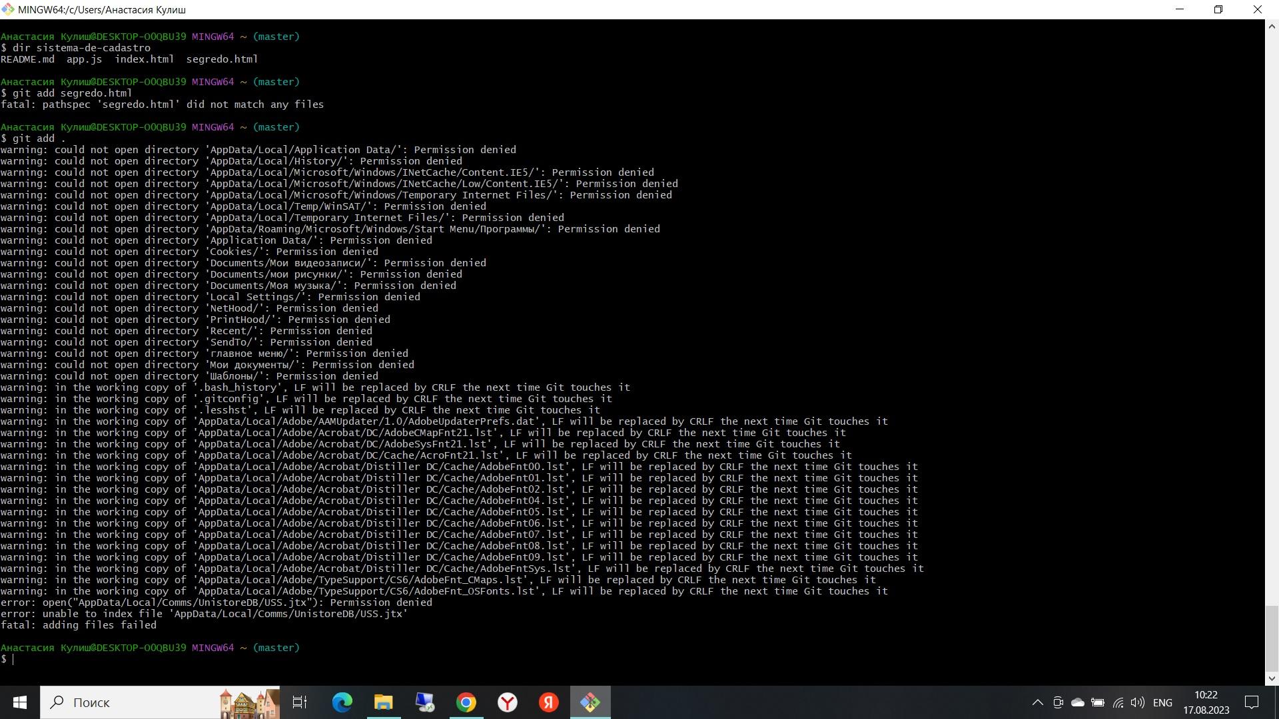Click the warning about 'Documents/Моя музыка/'
Image resolution: width=1279 pixels, height=719 pixels.
228,286
